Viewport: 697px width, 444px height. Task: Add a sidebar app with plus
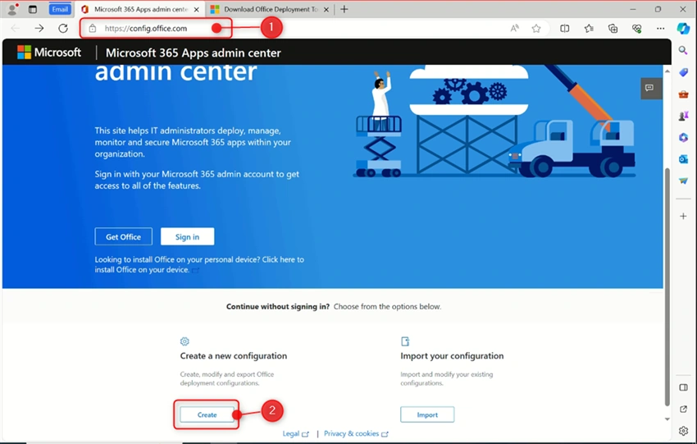point(683,216)
